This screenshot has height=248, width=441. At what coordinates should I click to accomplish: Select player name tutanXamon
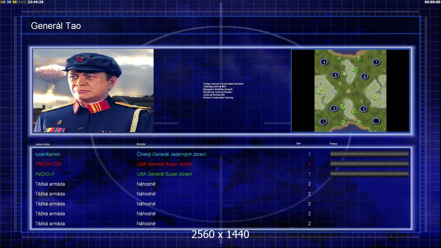[x=48, y=154]
